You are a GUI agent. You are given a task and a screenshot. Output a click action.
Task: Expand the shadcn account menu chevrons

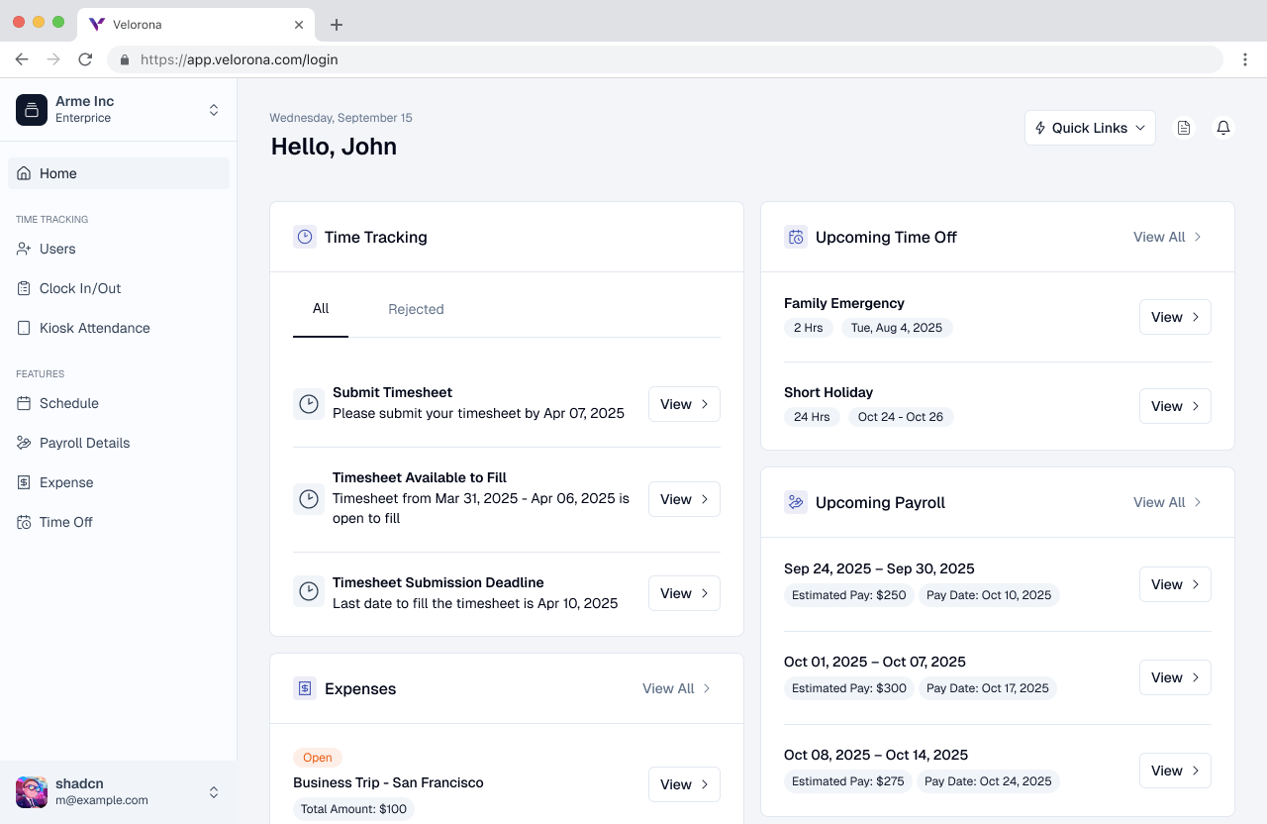tap(213, 792)
